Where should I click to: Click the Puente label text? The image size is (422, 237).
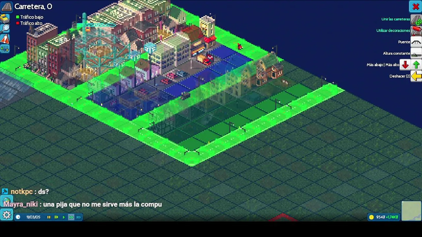pyautogui.click(x=404, y=42)
